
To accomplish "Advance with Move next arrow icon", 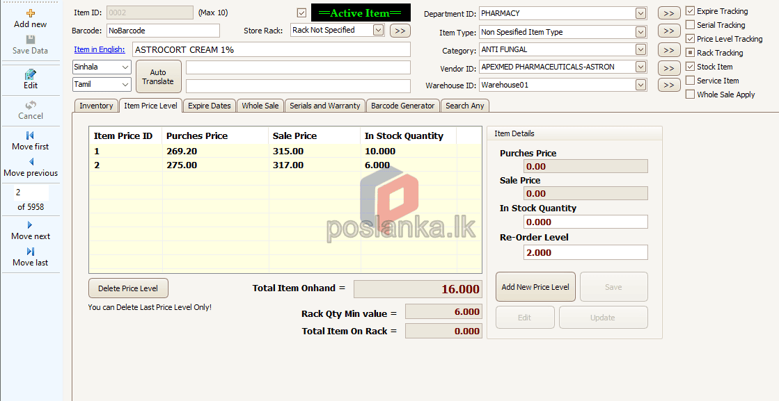I will pos(31,225).
